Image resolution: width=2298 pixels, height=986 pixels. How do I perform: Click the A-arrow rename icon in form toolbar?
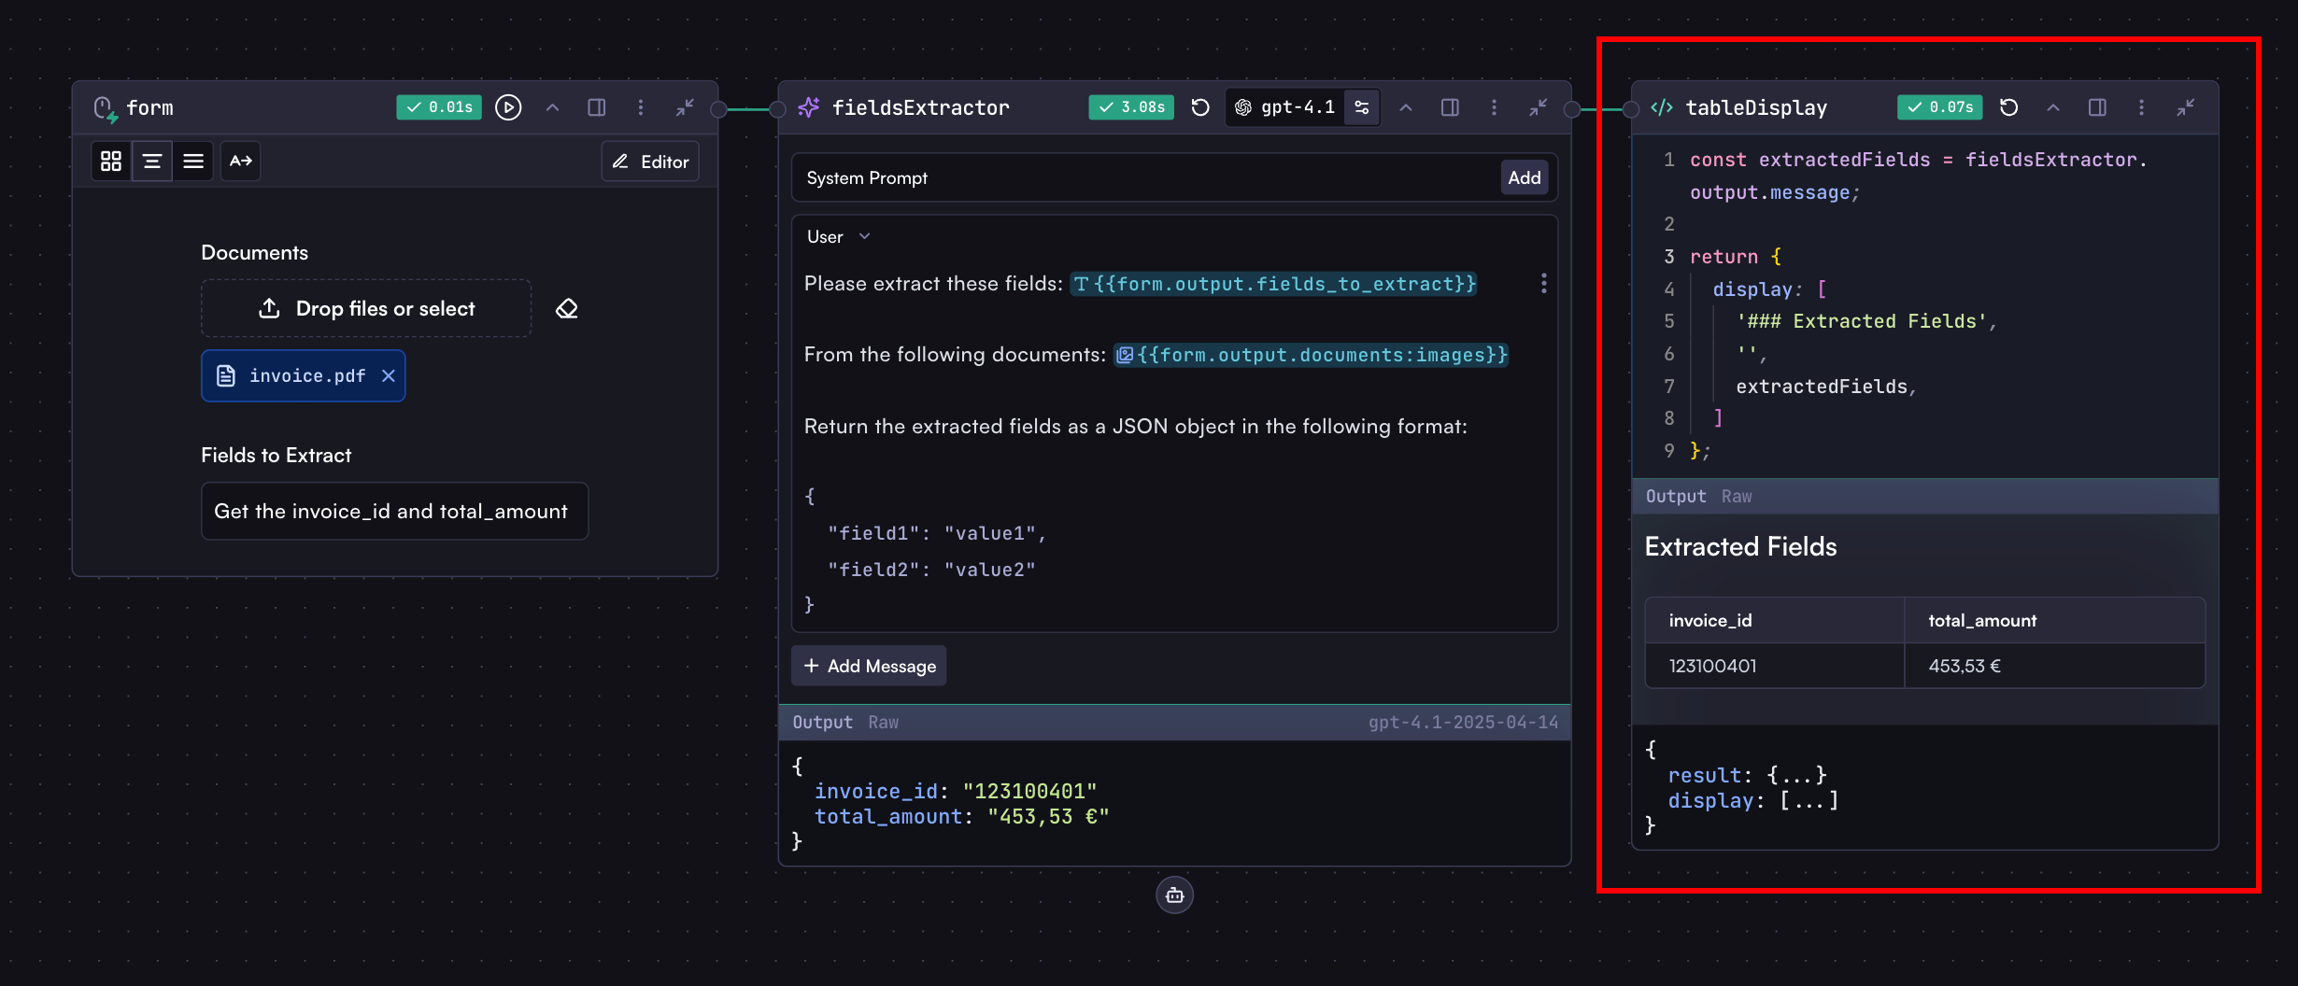(241, 162)
